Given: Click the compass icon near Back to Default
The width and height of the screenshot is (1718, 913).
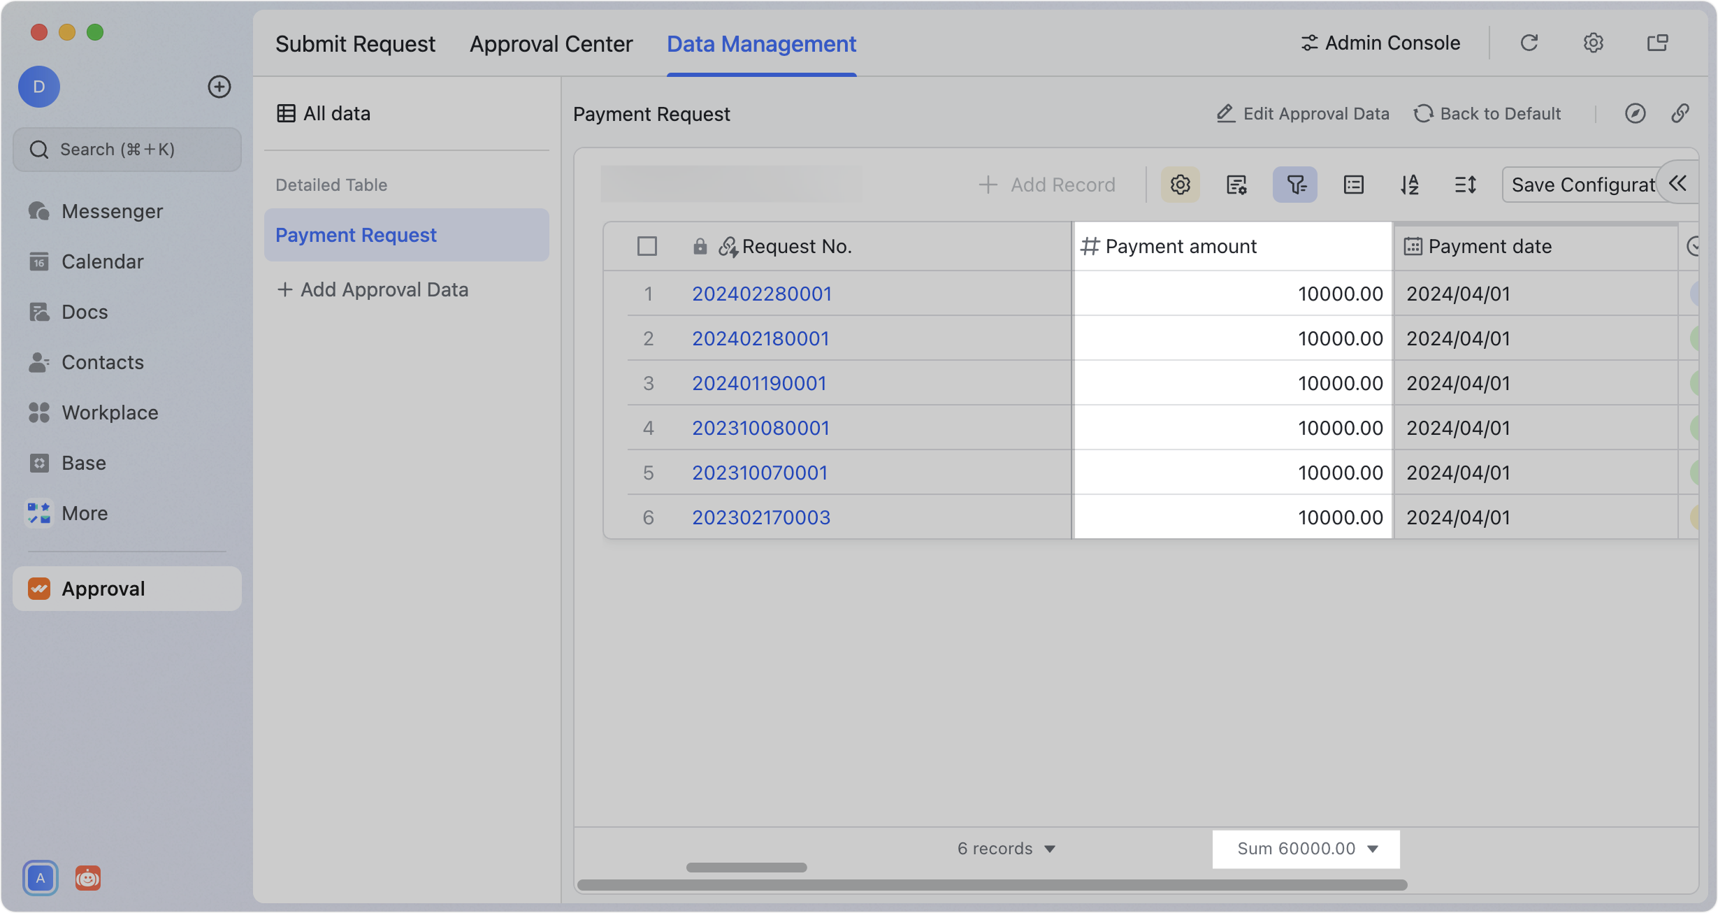Looking at the screenshot, I should tap(1635, 113).
